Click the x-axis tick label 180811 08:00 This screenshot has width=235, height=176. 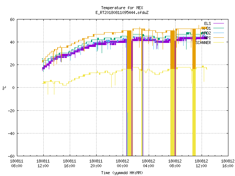pyautogui.click(x=17, y=164)
